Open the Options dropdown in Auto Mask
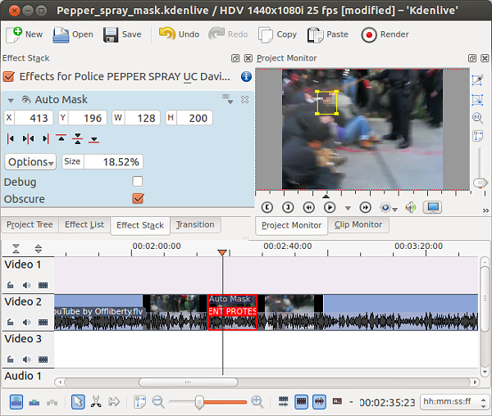The height and width of the screenshot is (416, 492). click(x=31, y=162)
